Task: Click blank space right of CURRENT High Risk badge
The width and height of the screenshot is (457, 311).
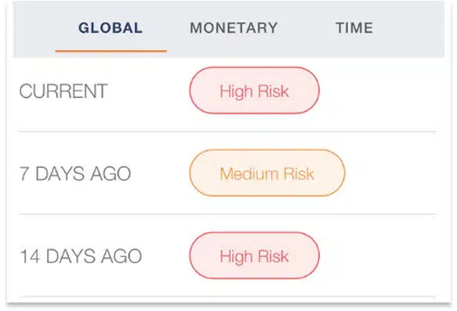Action: 378,90
